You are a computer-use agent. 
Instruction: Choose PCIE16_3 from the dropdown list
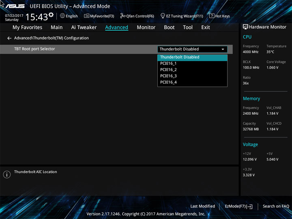pos(192,76)
